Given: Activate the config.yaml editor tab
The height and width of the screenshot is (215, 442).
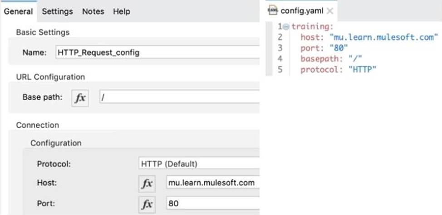Looking at the screenshot, I should coord(299,11).
